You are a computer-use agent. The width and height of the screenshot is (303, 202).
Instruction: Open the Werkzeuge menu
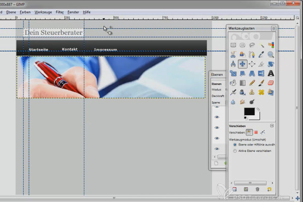click(43, 11)
